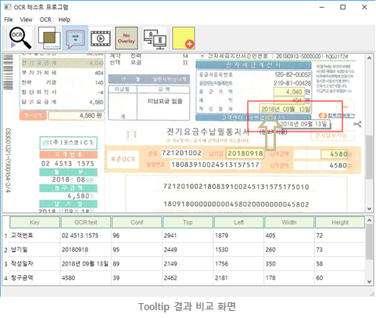Viewport: 376px width, 318px height.
Task: Sort by the Left column header
Action: 238,222
